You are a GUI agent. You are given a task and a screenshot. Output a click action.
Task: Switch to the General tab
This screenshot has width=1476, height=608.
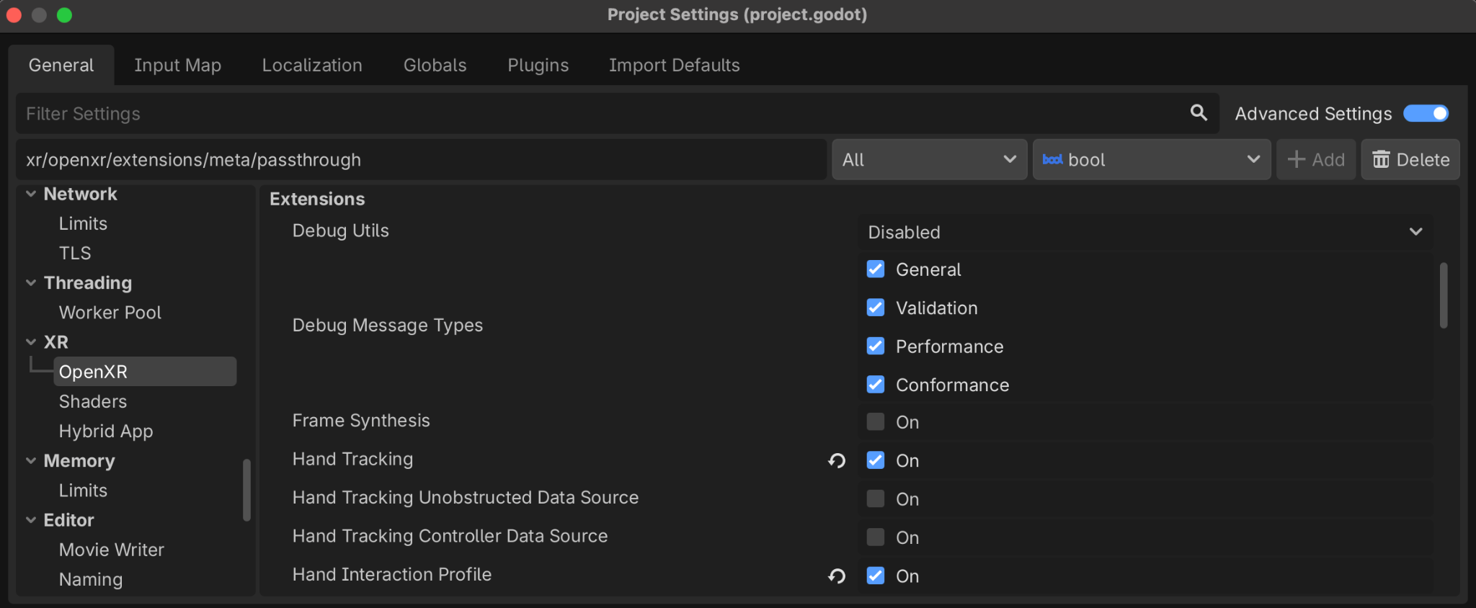(61, 65)
